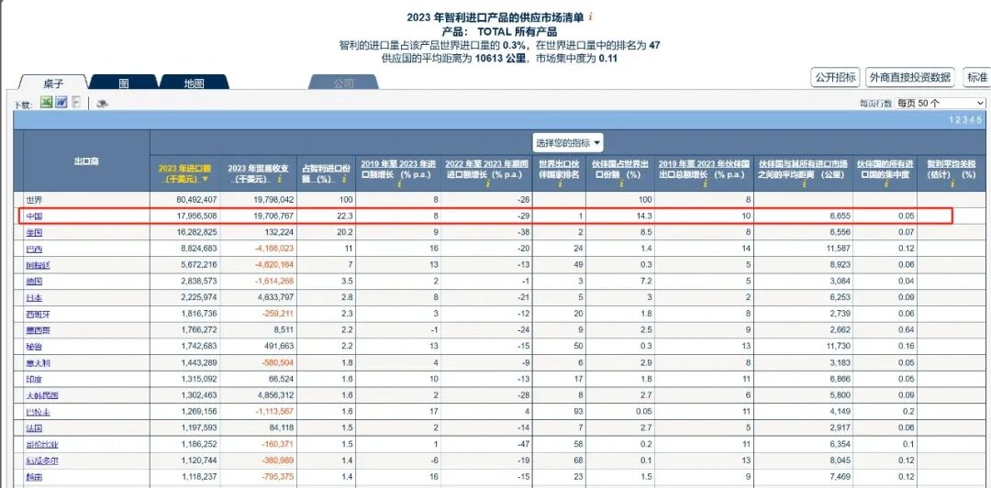The width and height of the screenshot is (991, 488).
Task: Select the distance value 11,730
Action: tap(839, 347)
